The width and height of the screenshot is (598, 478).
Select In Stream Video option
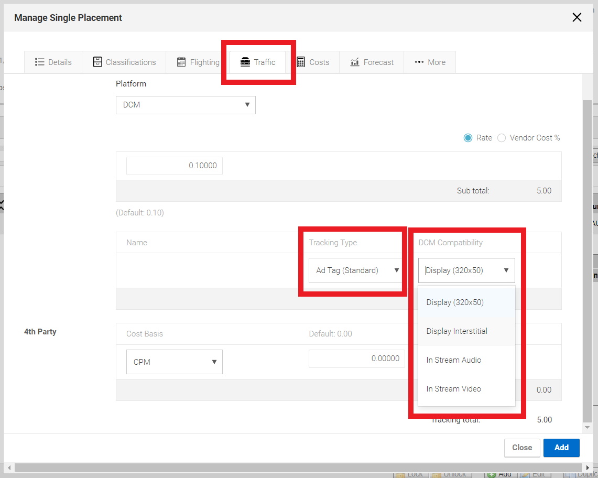(466, 389)
